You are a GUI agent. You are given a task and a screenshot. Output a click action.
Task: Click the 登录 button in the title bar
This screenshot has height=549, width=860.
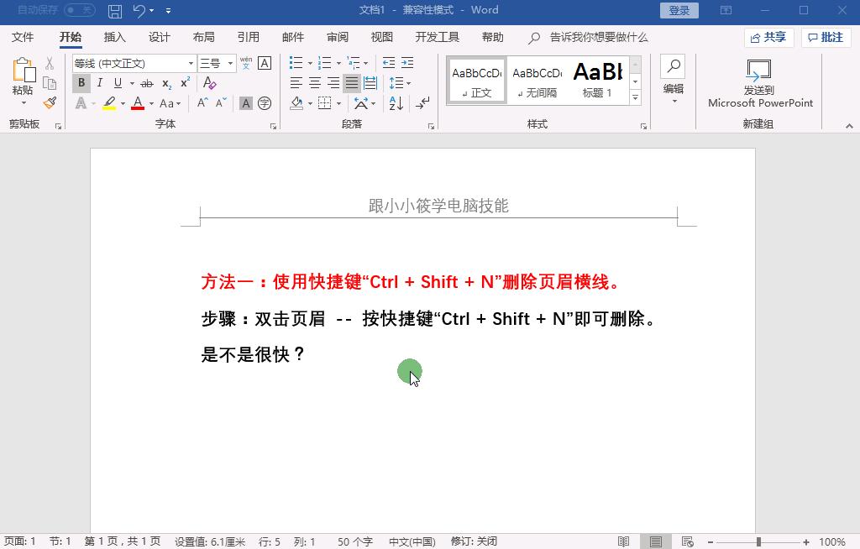coord(680,10)
